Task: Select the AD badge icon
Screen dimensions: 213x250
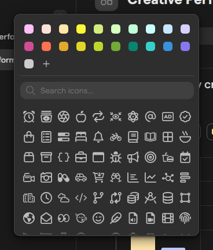Action: 168,117
